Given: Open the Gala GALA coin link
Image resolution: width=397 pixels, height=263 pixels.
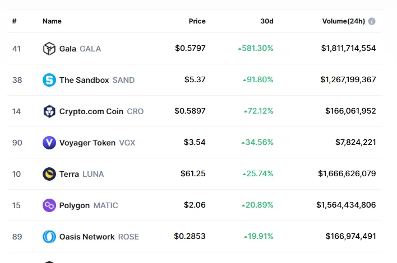Looking at the screenshot, I should coord(80,49).
